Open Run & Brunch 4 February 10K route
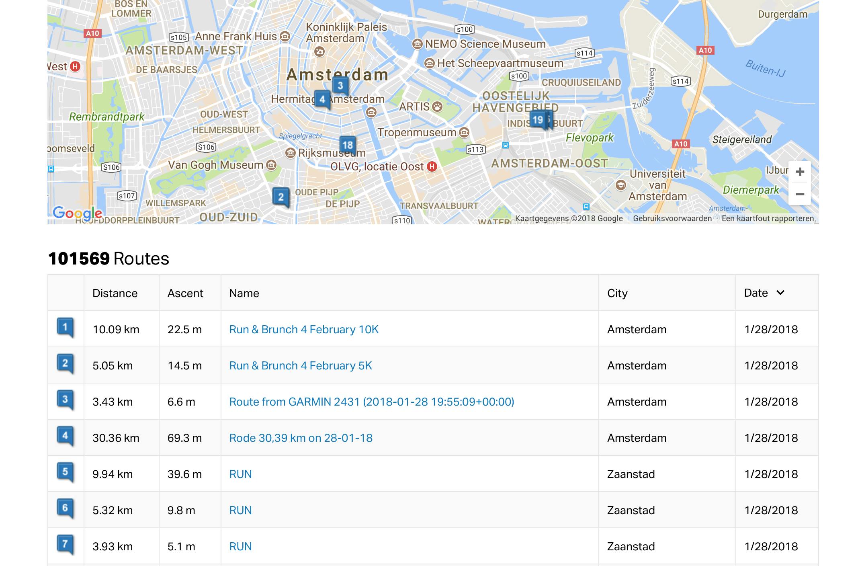Screen dimensions: 860x566 pyautogui.click(x=304, y=329)
